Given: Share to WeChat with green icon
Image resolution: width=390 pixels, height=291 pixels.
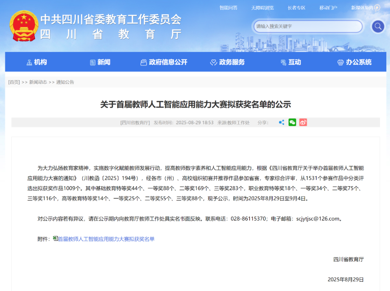Looking at the screenshot, I should [292, 122].
